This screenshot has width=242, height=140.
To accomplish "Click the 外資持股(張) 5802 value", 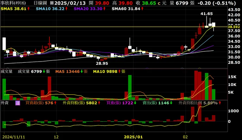I will (x=81, y=103).
